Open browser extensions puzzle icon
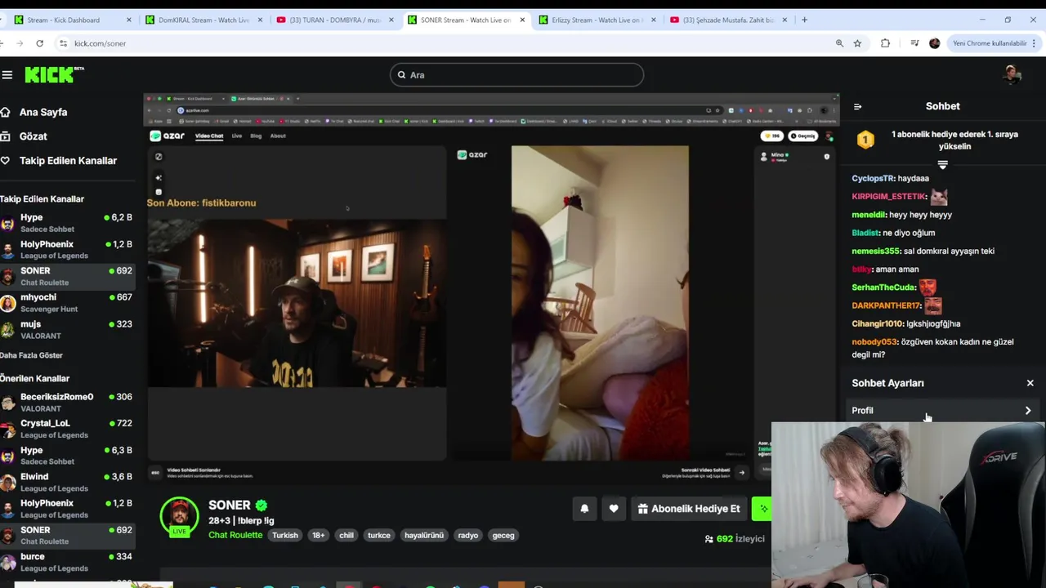 pos(885,43)
